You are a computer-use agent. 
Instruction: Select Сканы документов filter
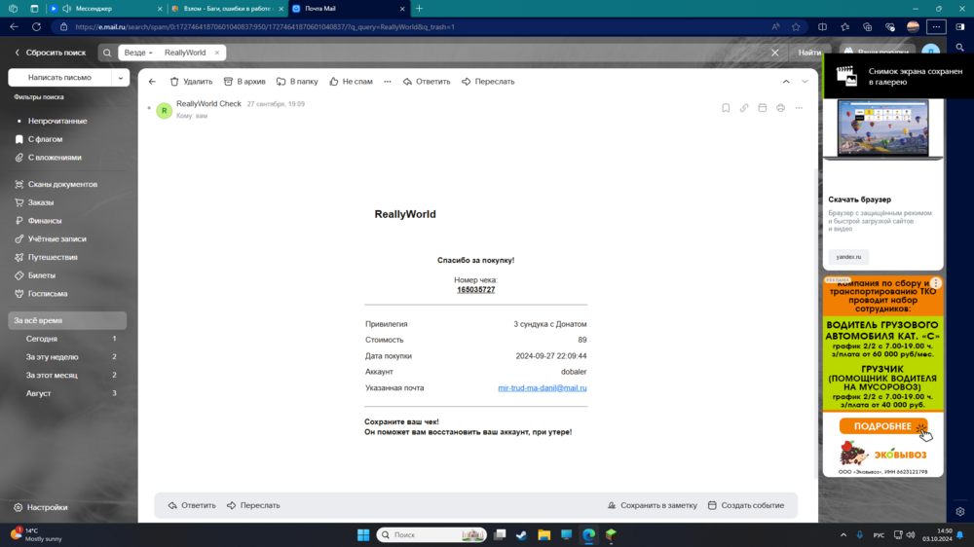click(x=62, y=184)
